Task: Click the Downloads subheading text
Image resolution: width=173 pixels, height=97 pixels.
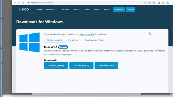Action: [51, 60]
